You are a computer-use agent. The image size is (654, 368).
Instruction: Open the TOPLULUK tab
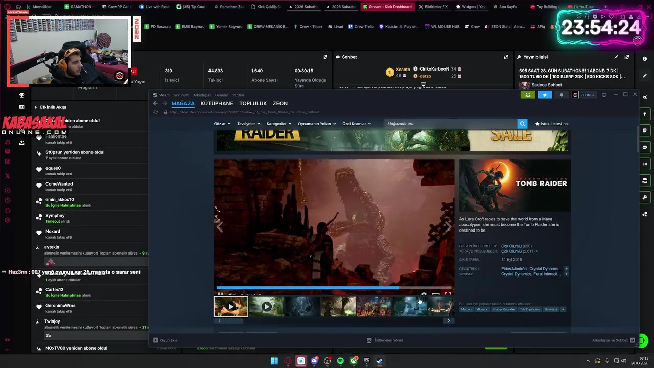[x=253, y=103]
